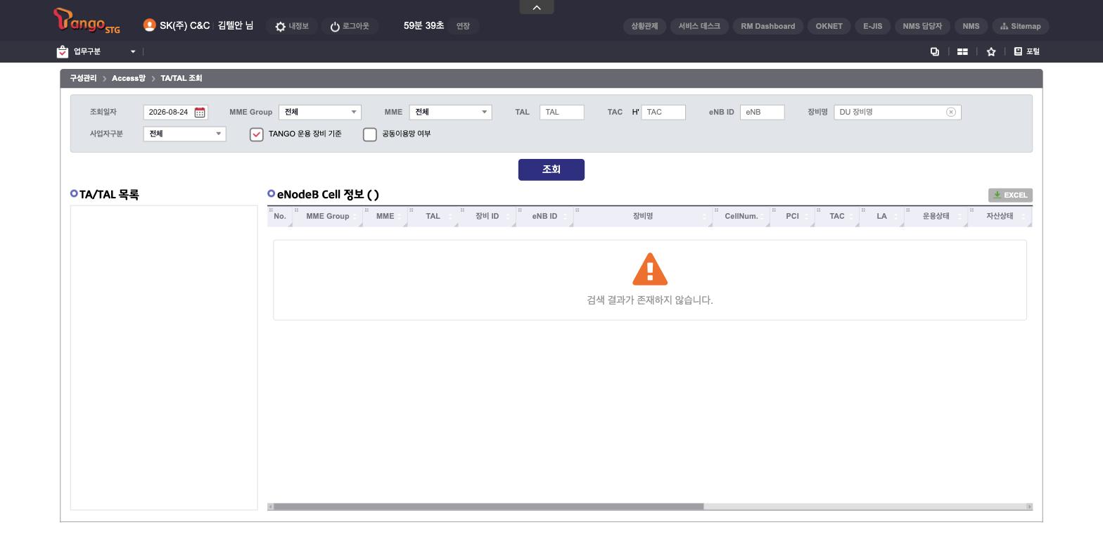This screenshot has height=543, width=1103.
Task: Enable 공동이용망 여부 checkbox
Action: point(370,134)
